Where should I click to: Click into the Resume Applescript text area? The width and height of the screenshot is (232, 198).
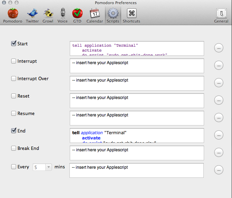[x=137, y=118]
